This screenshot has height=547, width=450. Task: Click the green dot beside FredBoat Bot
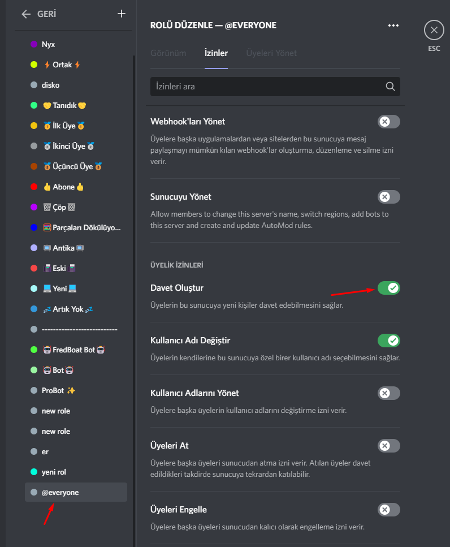34,350
